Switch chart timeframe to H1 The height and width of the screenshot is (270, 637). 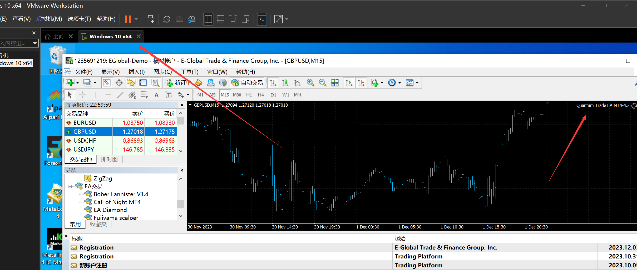(249, 95)
